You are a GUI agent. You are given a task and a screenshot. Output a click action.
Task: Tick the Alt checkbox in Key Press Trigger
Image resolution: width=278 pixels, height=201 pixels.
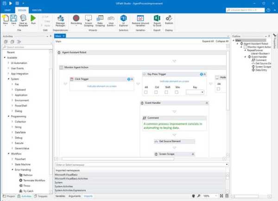146,92
